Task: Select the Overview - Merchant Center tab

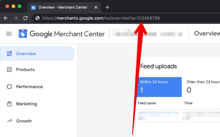Action: click(64, 7)
